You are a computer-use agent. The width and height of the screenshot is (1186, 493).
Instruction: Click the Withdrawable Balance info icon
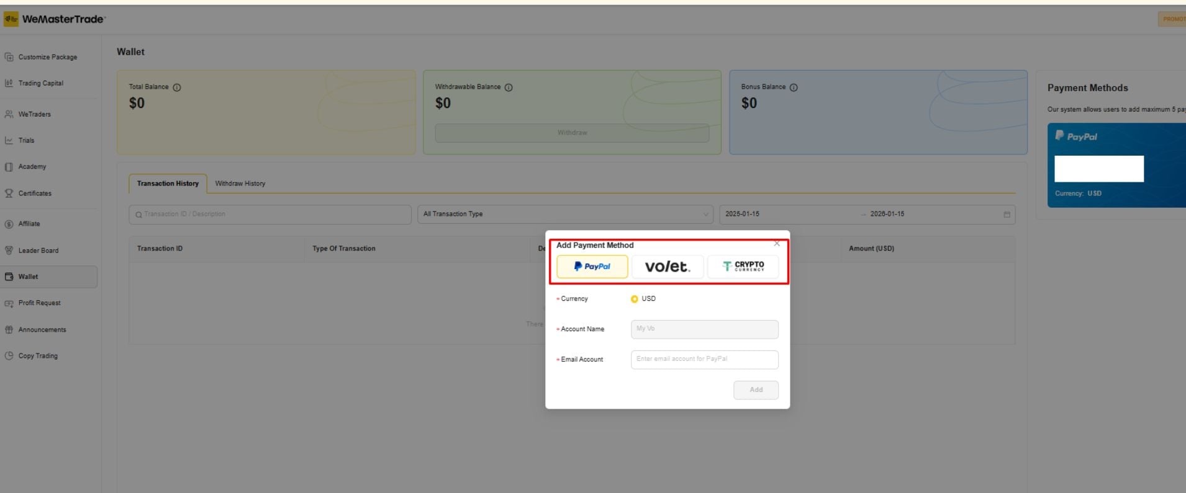pos(509,87)
